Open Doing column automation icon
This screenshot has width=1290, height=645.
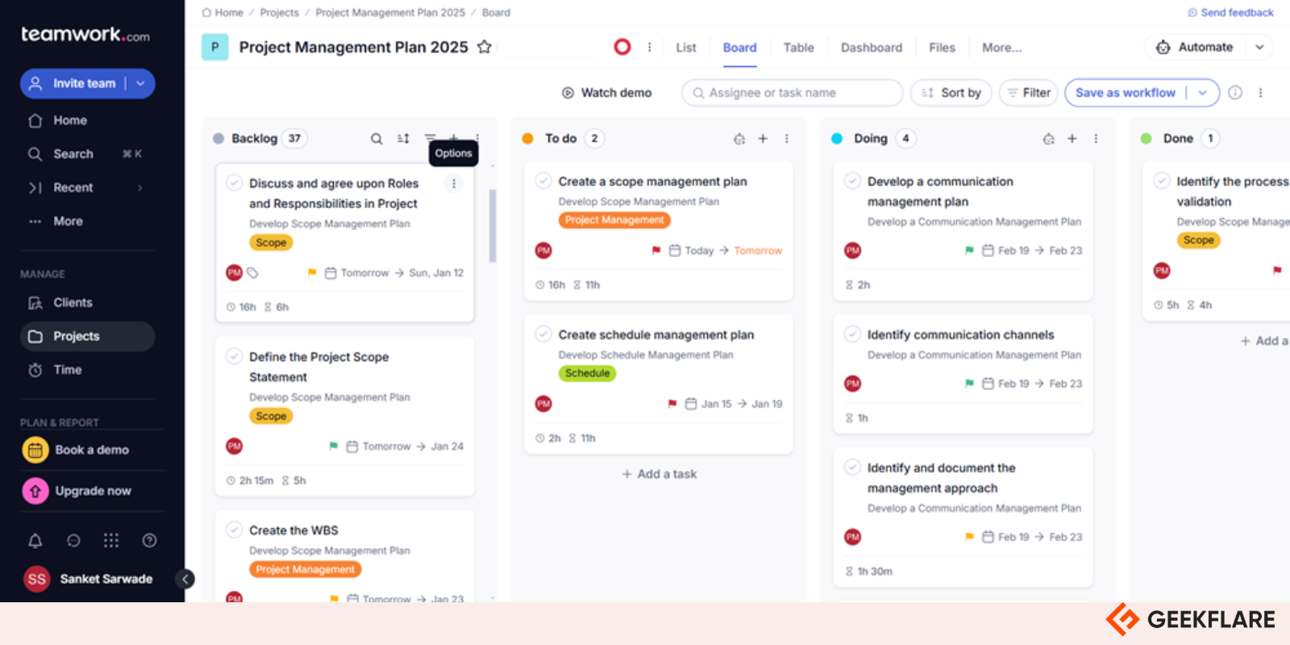coord(1048,139)
